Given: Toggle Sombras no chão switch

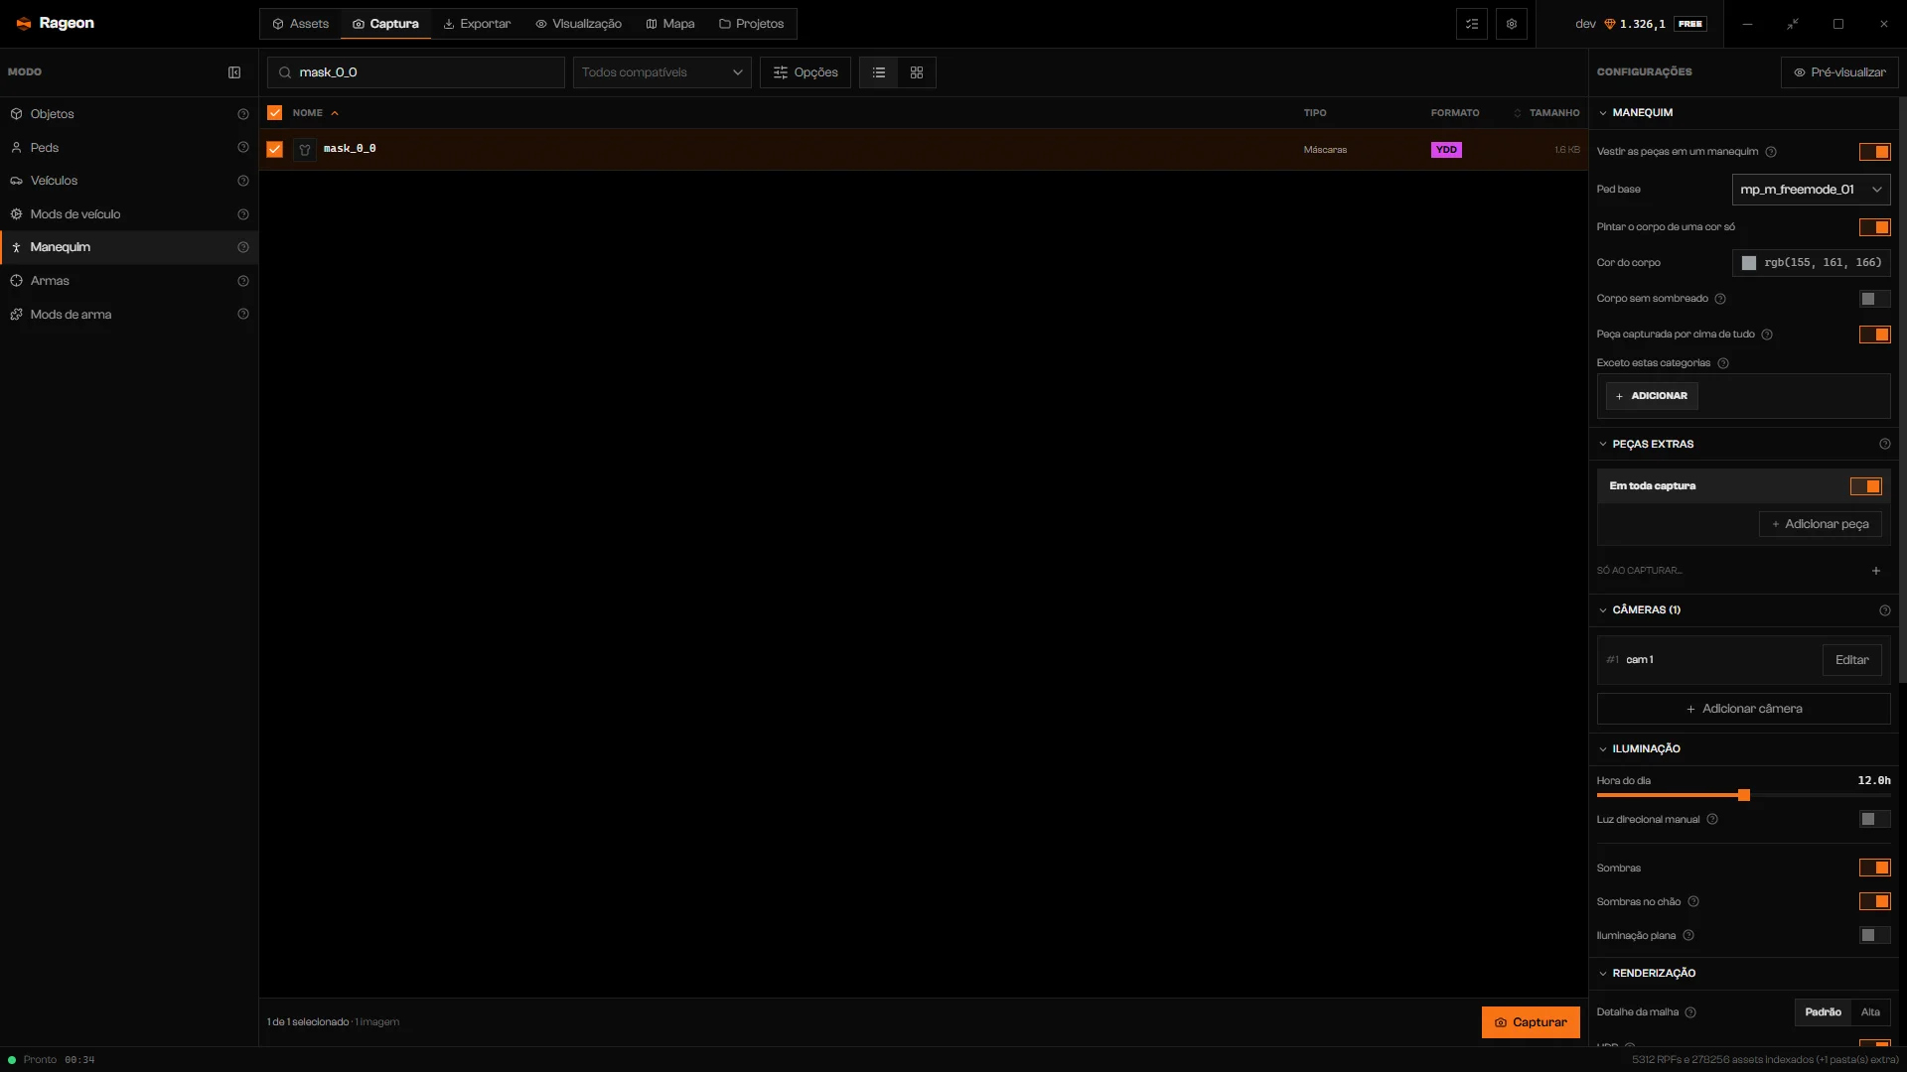Looking at the screenshot, I should click(1875, 901).
